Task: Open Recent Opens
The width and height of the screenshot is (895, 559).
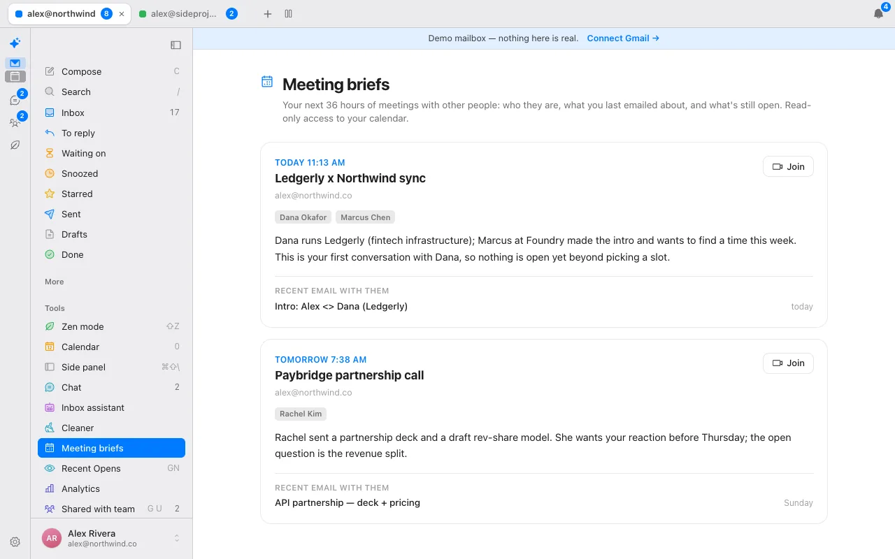Action: (x=112, y=468)
